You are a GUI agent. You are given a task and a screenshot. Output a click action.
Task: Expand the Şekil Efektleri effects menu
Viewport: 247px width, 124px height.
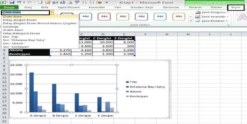212,21
